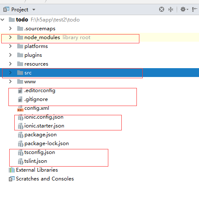The image size is (199, 199).
Task: Click the ionic.config.json file icon
Action: pyautogui.click(x=21, y=117)
